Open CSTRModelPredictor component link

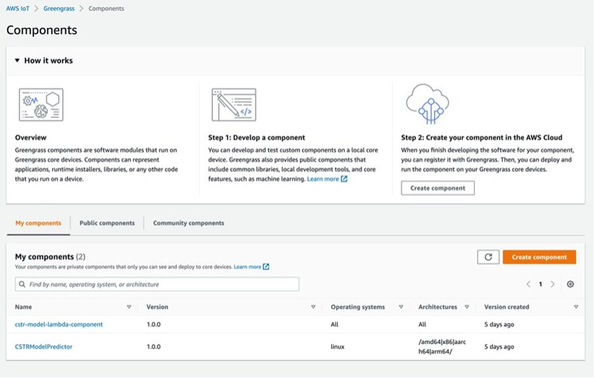pos(43,346)
